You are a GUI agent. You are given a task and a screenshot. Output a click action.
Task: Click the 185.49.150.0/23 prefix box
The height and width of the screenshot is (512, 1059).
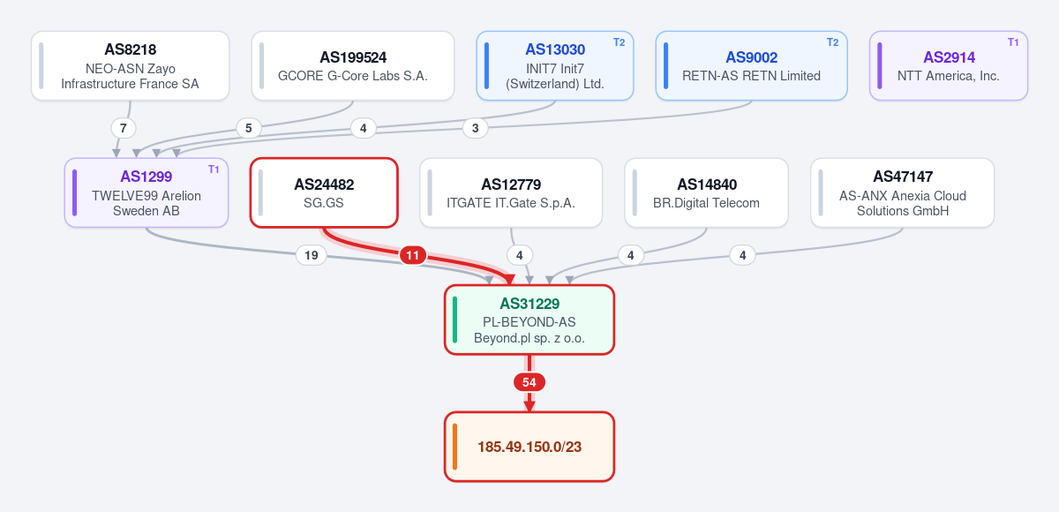[x=529, y=447]
